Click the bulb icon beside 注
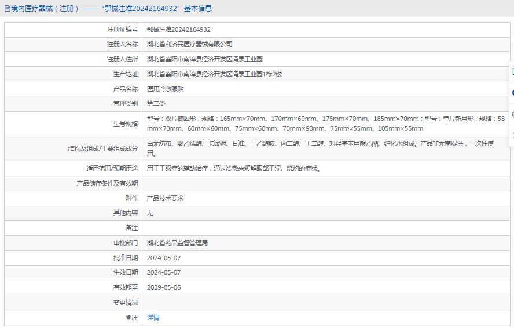Image resolution: width=514 pixels, height=329 pixels. pos(128,317)
